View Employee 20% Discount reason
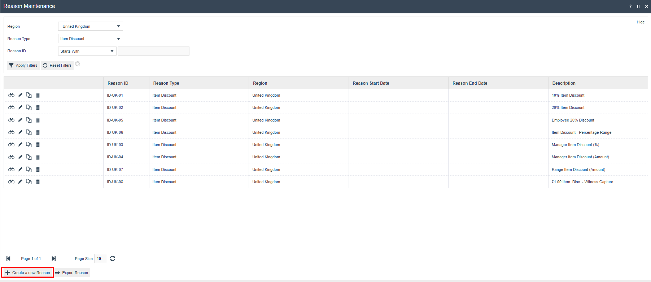 (x=12, y=120)
